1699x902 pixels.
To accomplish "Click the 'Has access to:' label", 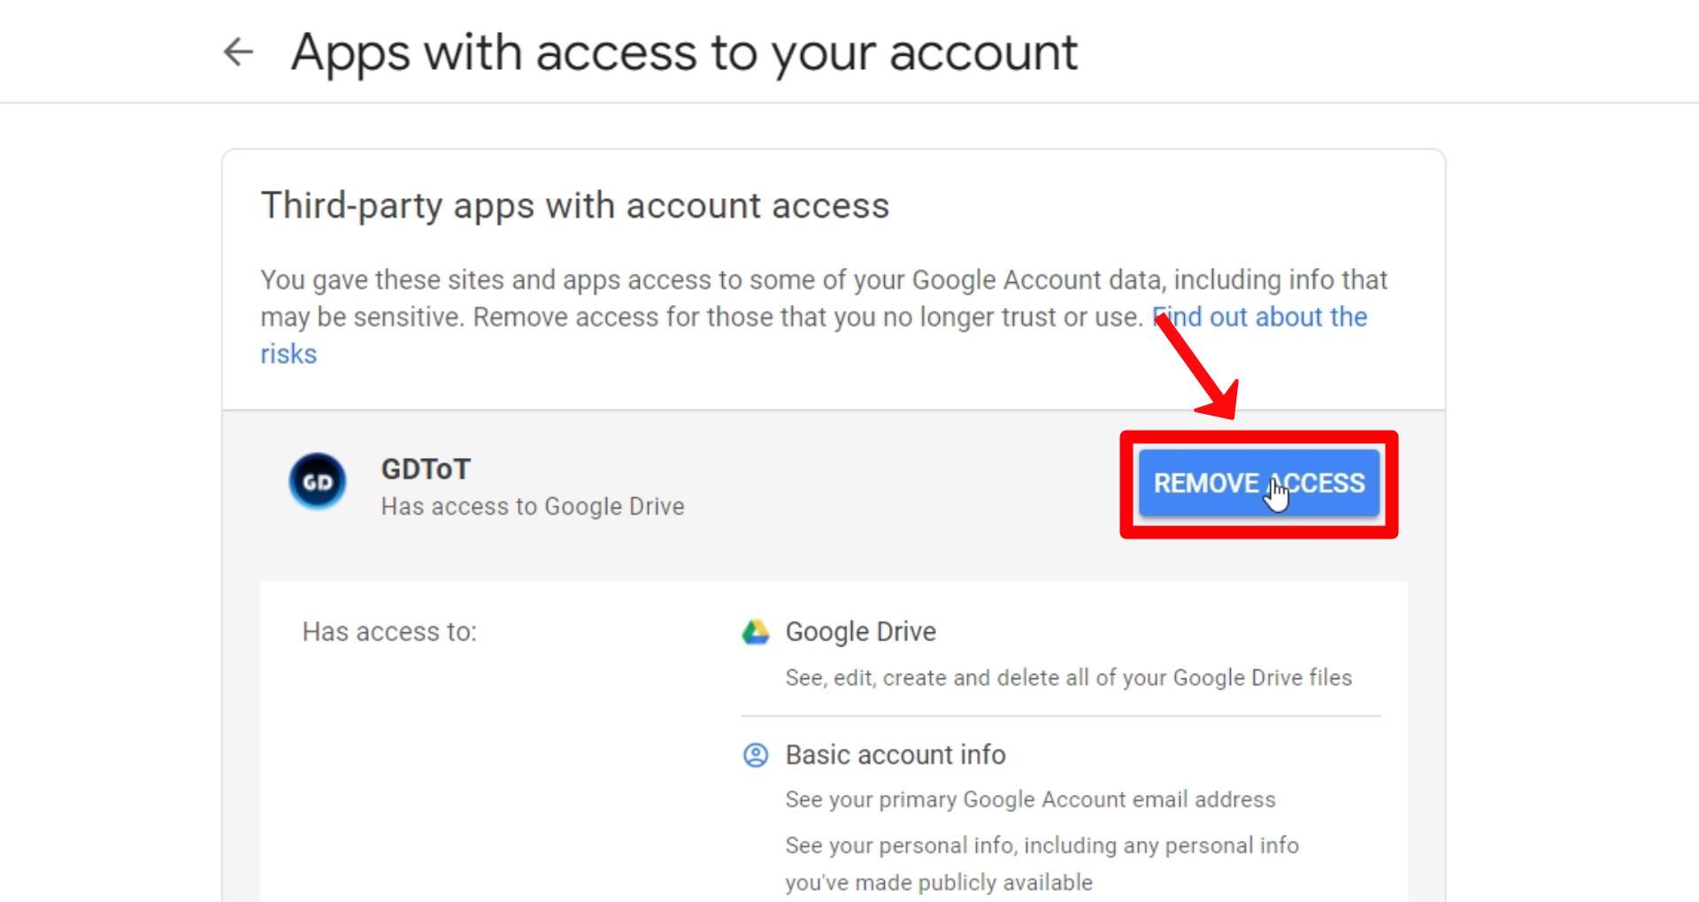I will click(x=389, y=631).
